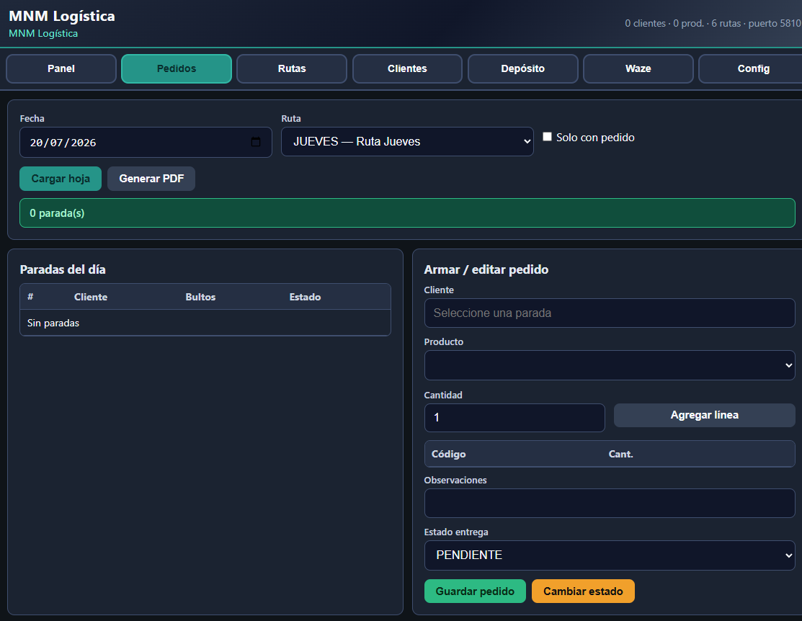Click the Bultos column header
802x621 pixels.
point(200,297)
